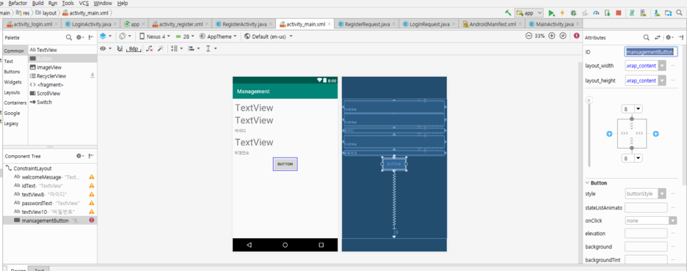This screenshot has width=687, height=271.
Task: Open Palette gear settings
Action: (x=80, y=37)
